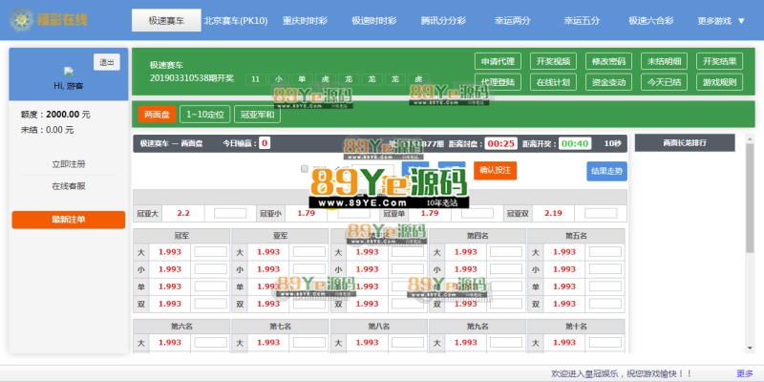Viewport: 764px width, 382px height.
Task: Click 修改密码 to change password
Action: tap(608, 61)
